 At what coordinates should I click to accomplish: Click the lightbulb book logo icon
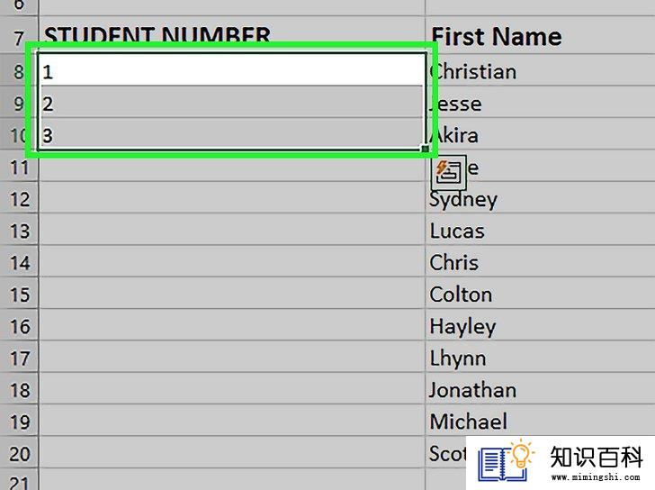coord(506,461)
